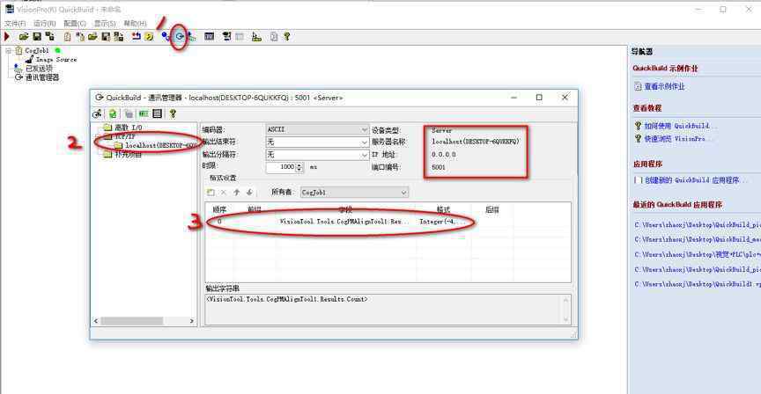This screenshot has width=761, height=394.
Task: Click the help question-mark icon in main toolbar
Action: 287,36
